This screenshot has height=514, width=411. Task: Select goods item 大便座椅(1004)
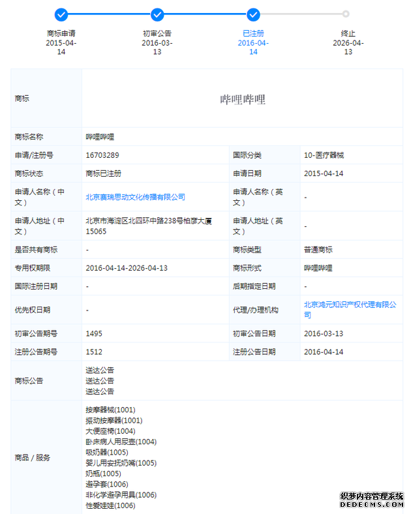coord(110,431)
